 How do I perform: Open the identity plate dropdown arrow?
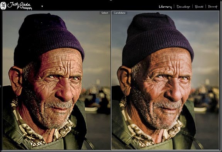42,7
